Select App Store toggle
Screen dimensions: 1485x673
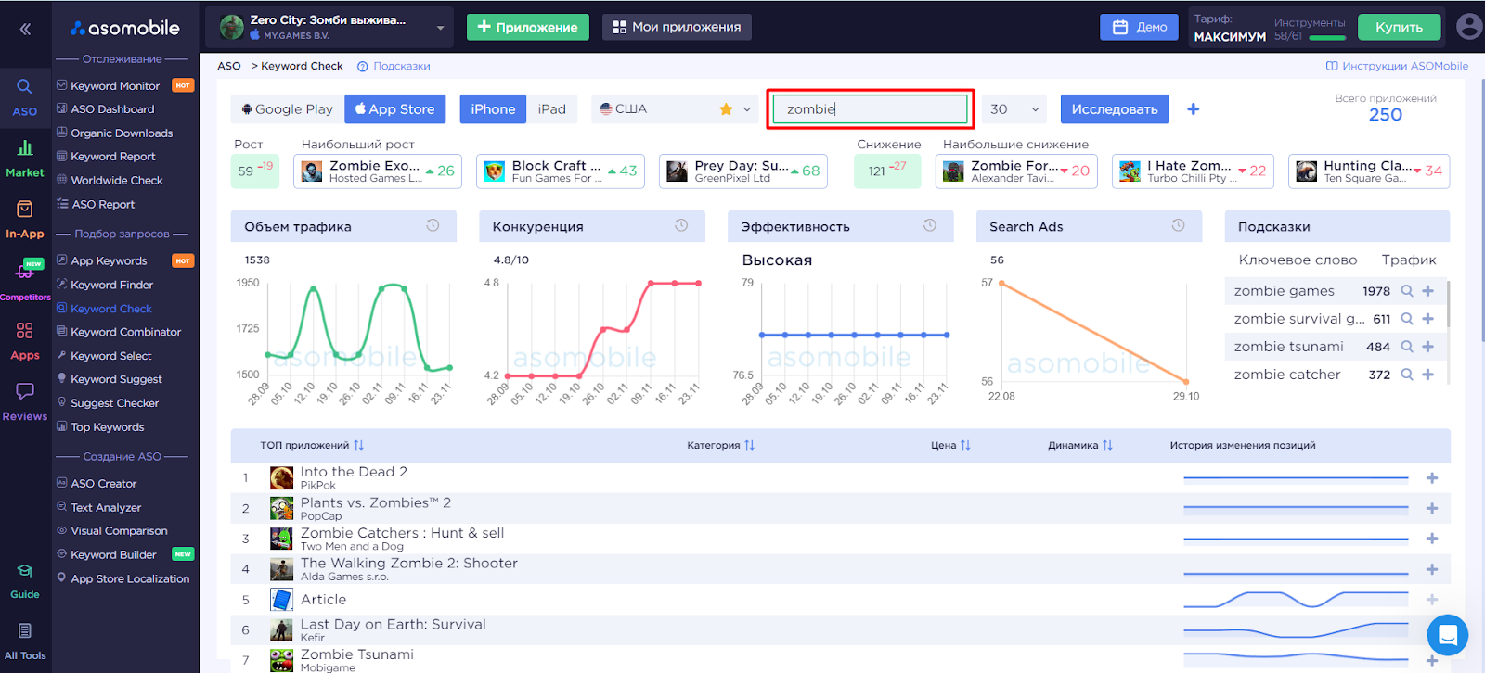click(395, 109)
